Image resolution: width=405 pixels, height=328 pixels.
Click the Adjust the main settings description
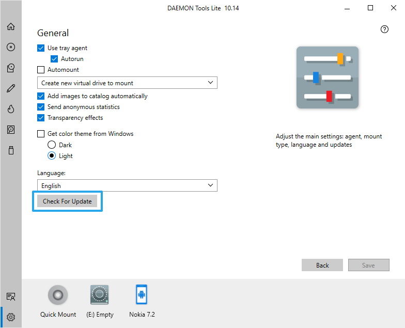(329, 140)
